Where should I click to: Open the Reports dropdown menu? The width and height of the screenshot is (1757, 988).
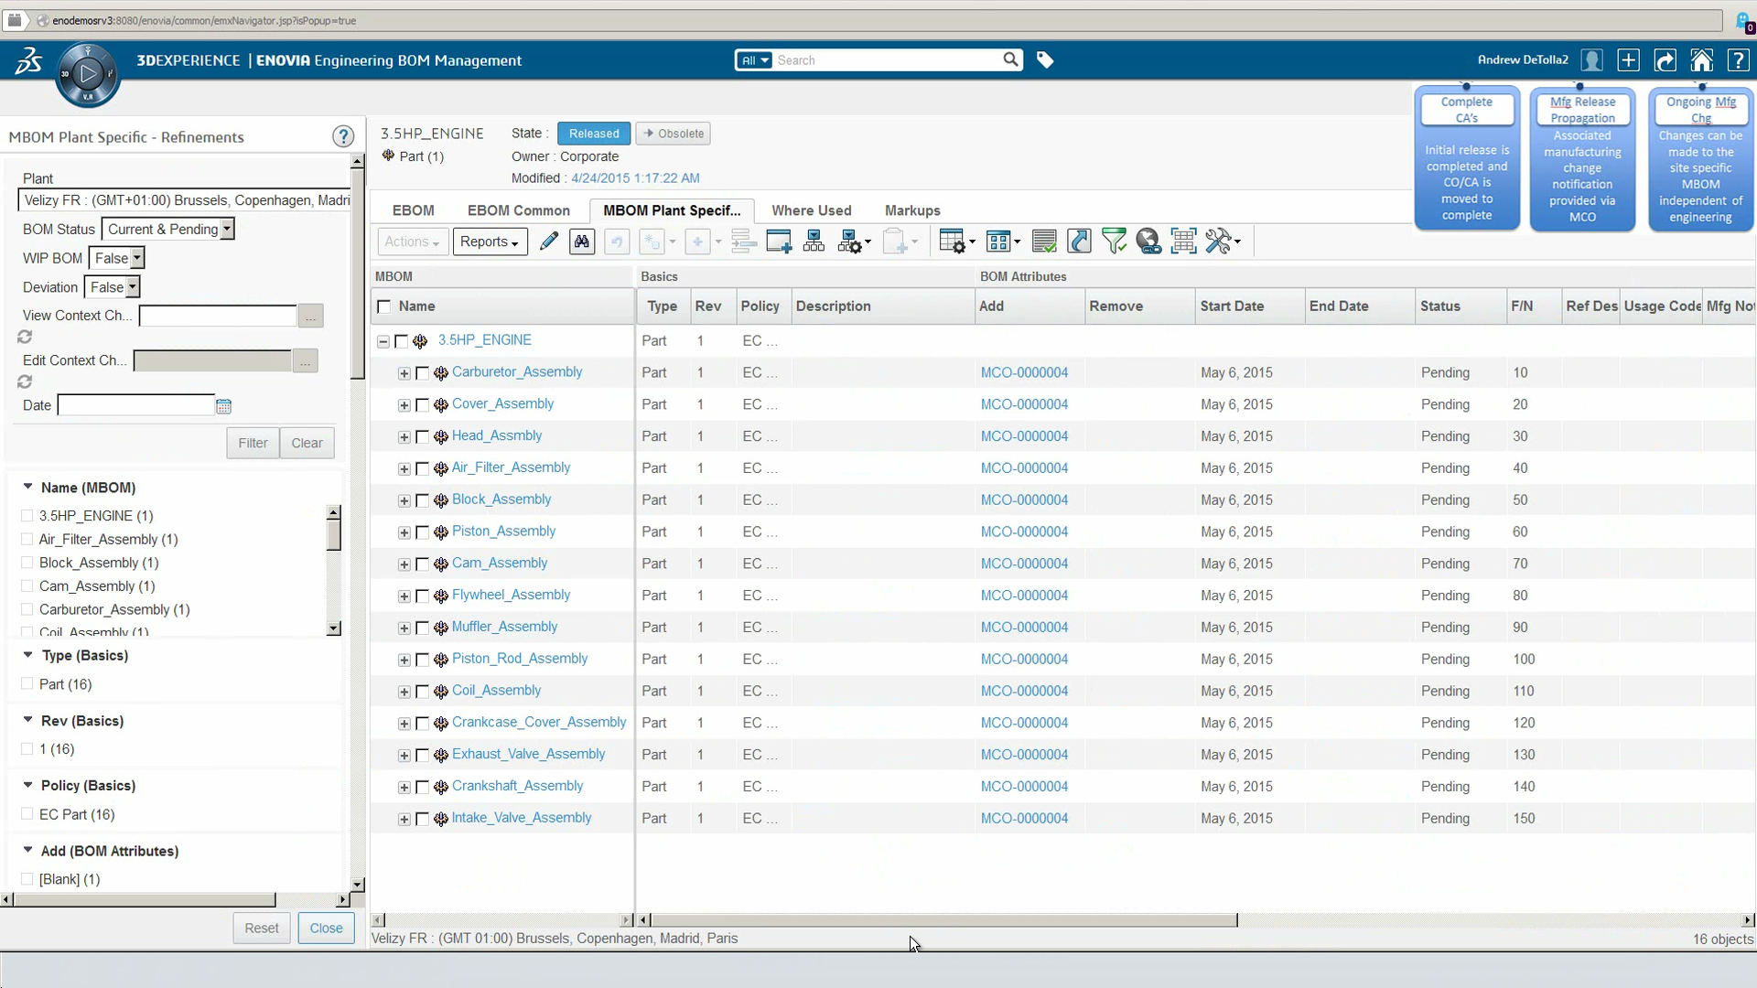(x=490, y=242)
